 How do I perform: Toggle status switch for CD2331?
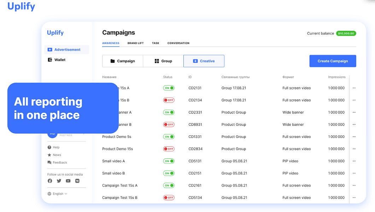click(x=169, y=112)
